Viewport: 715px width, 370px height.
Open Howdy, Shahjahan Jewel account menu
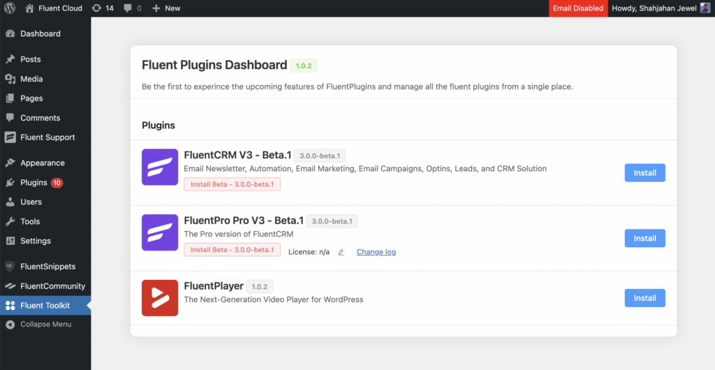[x=654, y=8]
